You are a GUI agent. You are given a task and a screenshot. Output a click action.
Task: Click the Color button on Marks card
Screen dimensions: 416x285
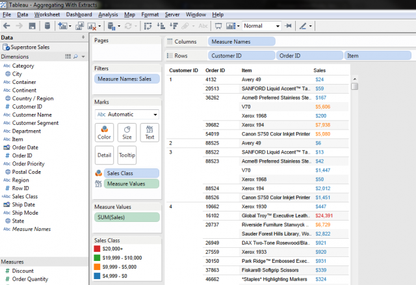coord(104,132)
